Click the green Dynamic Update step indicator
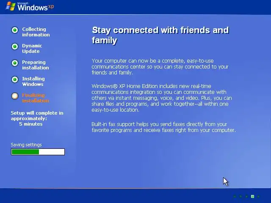Image resolution: width=271 pixels, height=203 pixels. pyautogui.click(x=15, y=47)
